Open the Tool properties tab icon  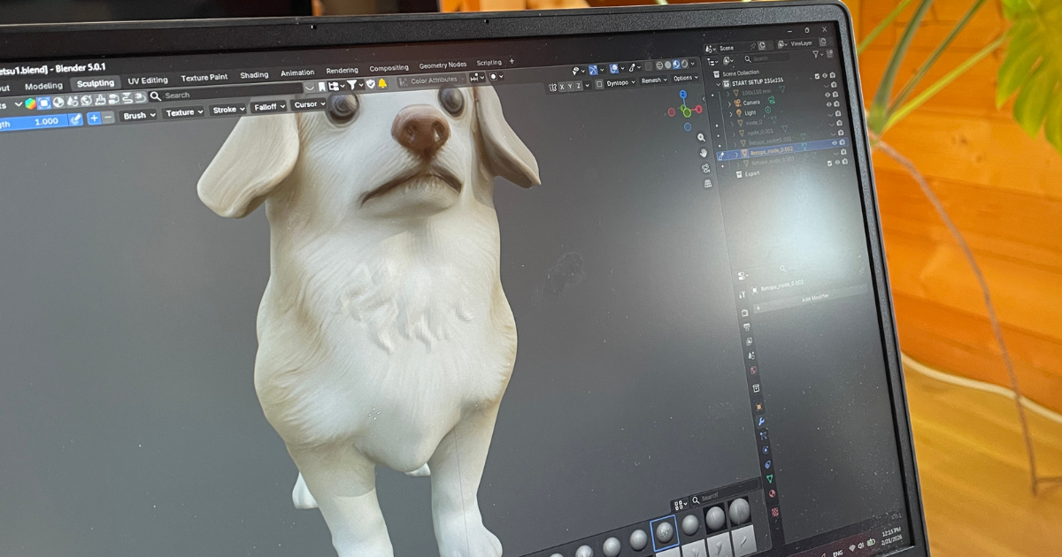point(743,294)
